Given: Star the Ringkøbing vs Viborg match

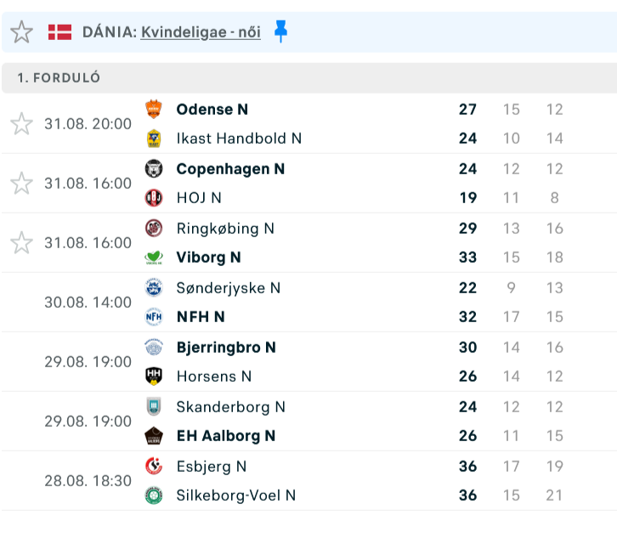Looking at the screenshot, I should [21, 243].
